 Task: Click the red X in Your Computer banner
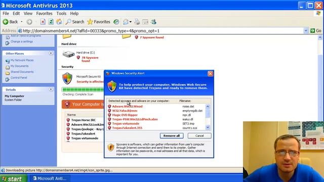tap(67, 105)
